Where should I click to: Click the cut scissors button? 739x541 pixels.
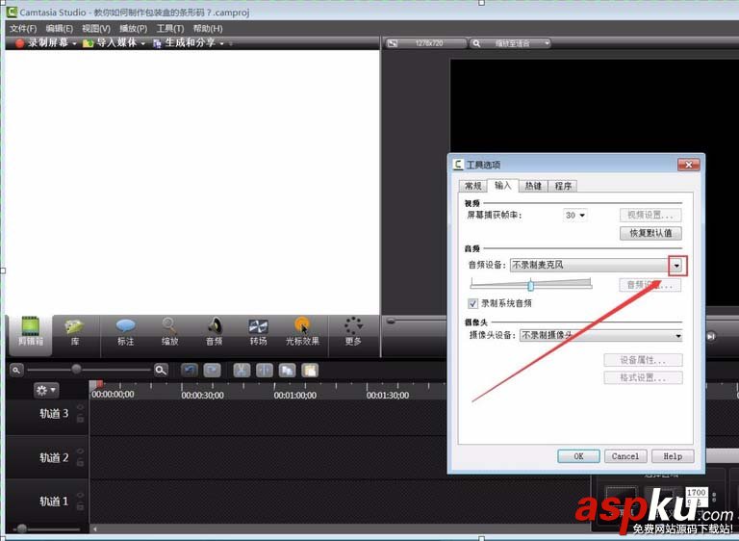point(242,371)
